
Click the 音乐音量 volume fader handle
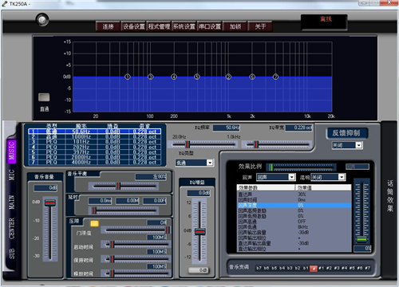[x=50, y=203]
